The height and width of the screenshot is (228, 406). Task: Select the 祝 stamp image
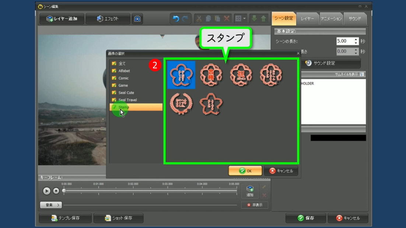tap(241, 75)
